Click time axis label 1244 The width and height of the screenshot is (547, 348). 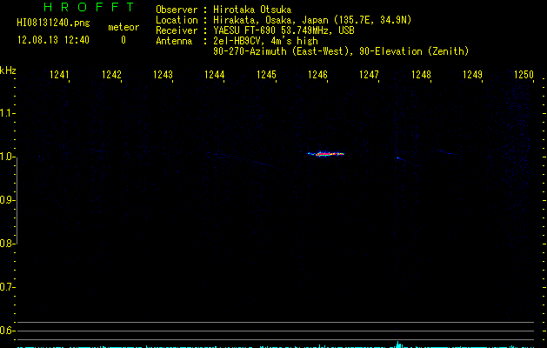pyautogui.click(x=215, y=75)
